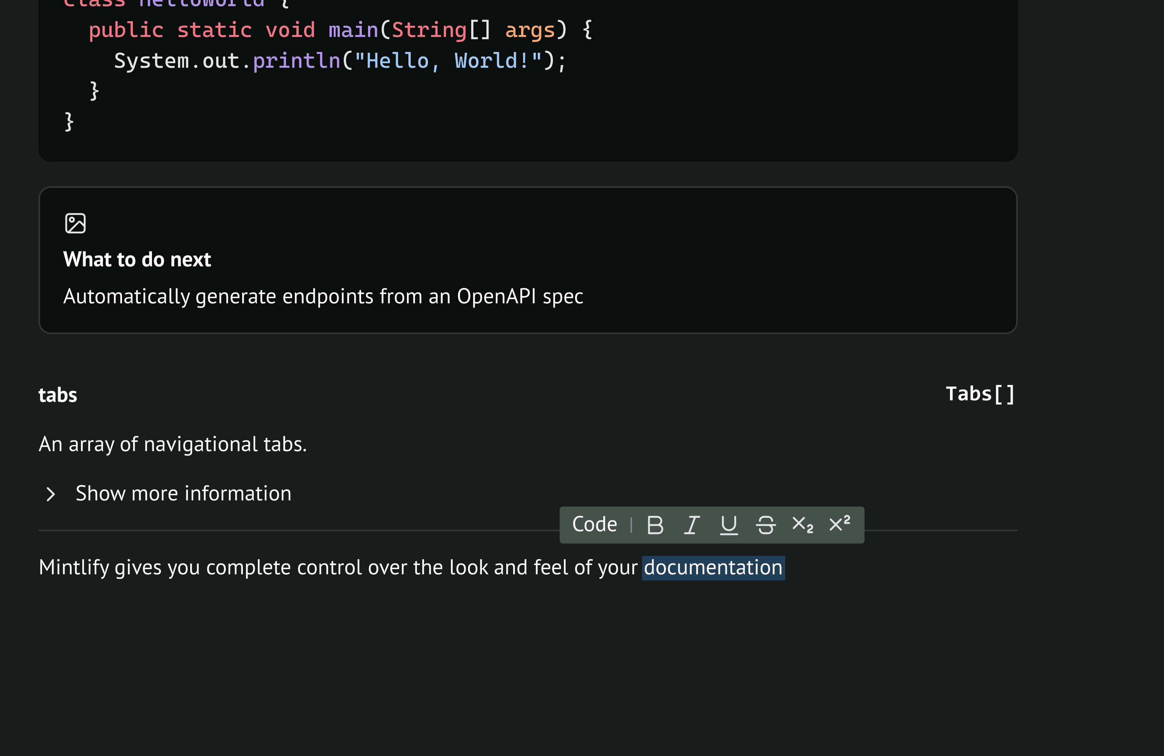Click the word Mintlify in the paragraph
Viewport: 1164px width, 756px height.
click(x=74, y=568)
